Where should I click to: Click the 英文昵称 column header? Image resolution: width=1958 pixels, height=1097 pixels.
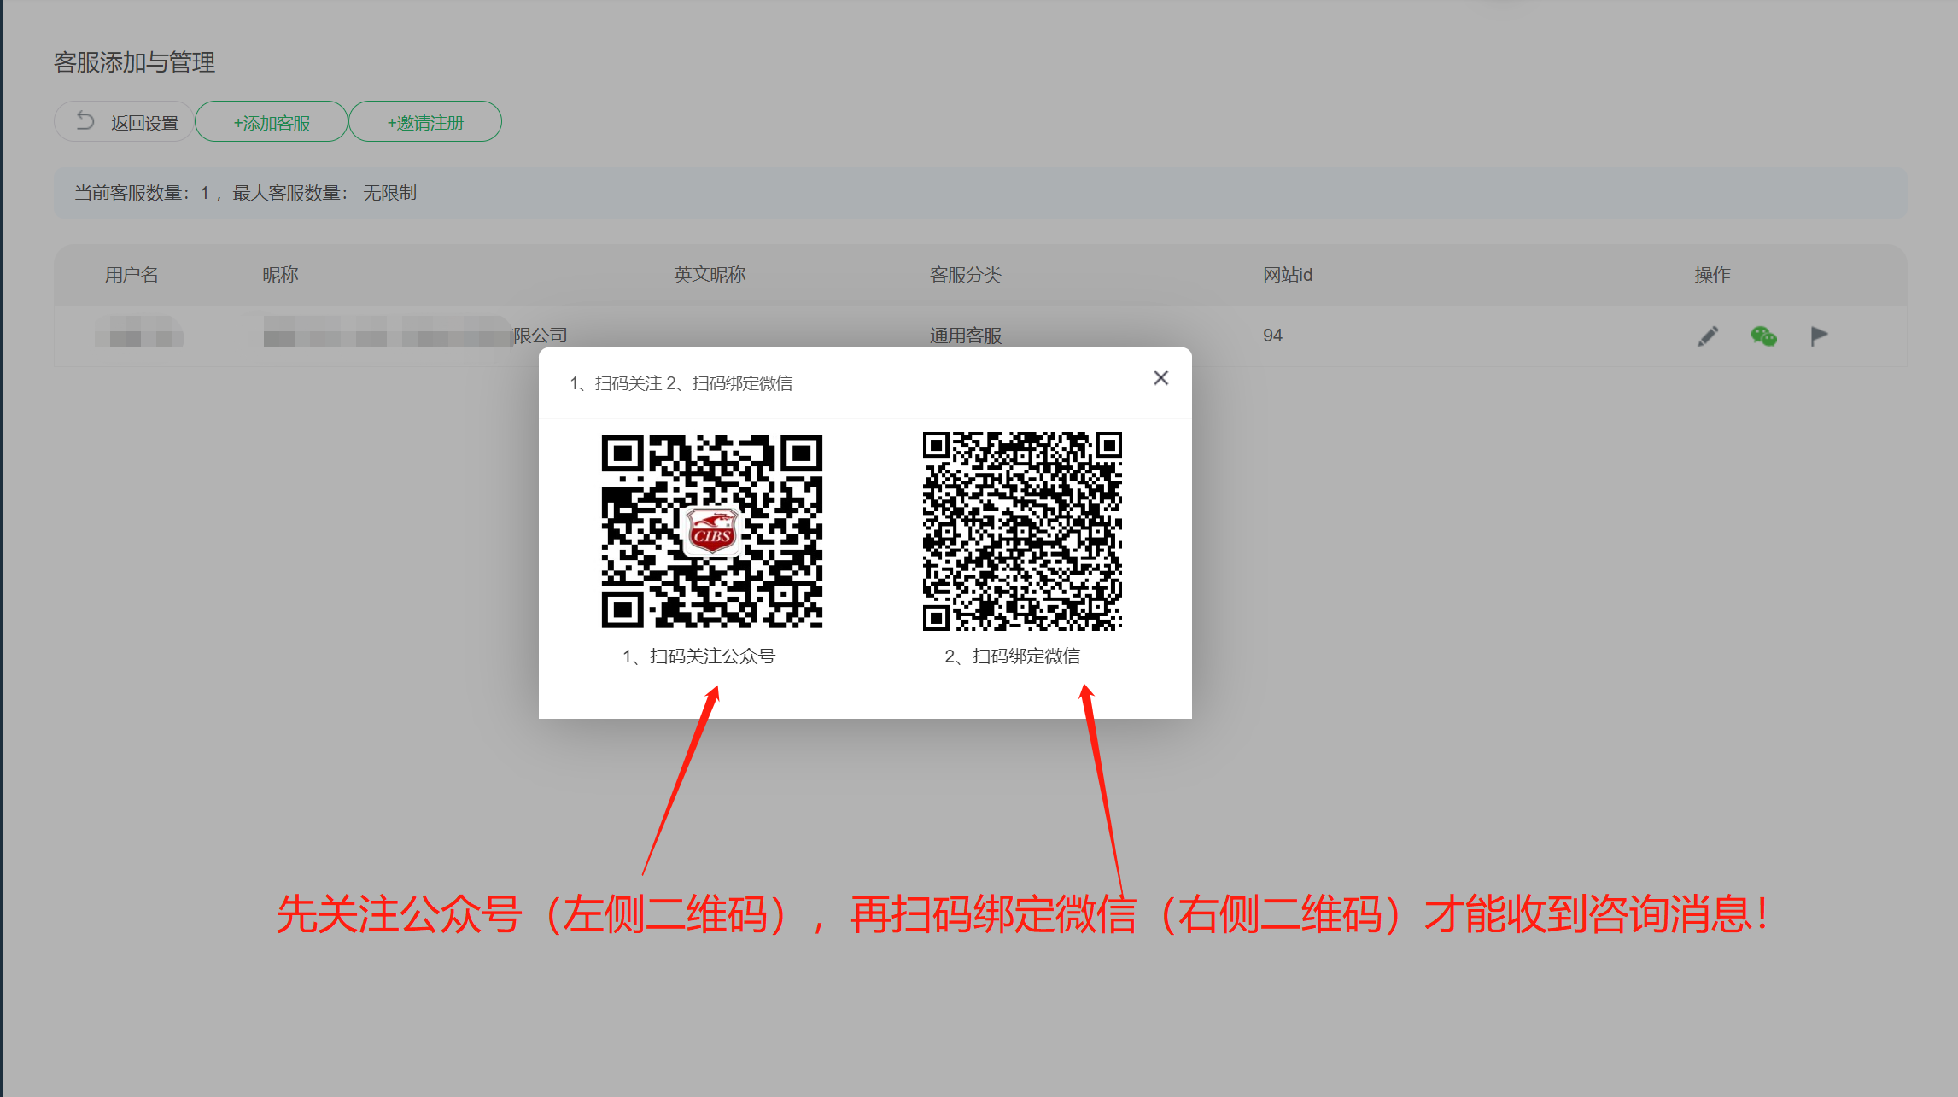[710, 275]
